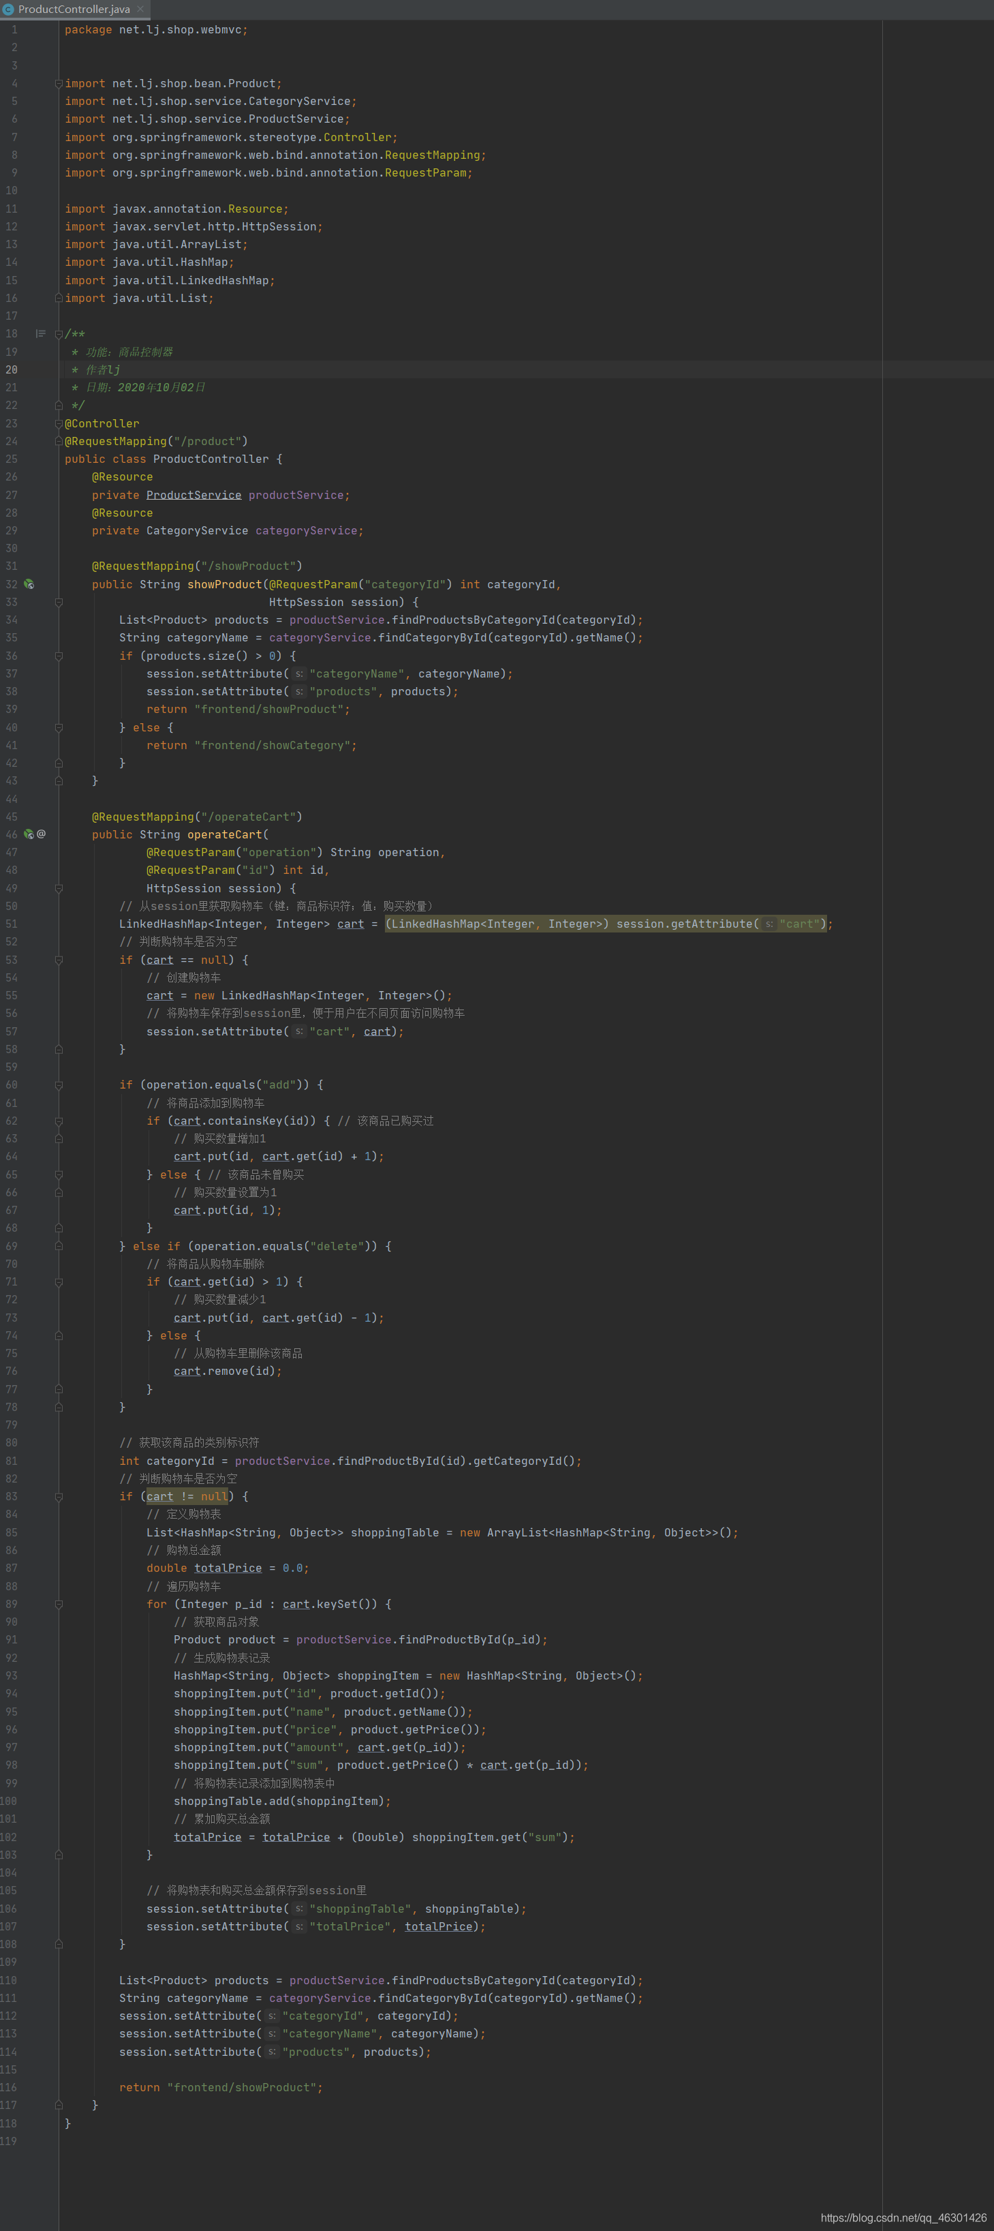This screenshot has width=994, height=2231.
Task: Click the shoppingTable.add(shoppingItem) statement
Action: coord(282,1802)
